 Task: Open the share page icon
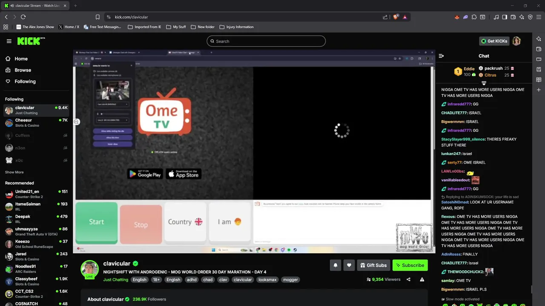[x=385, y=17]
